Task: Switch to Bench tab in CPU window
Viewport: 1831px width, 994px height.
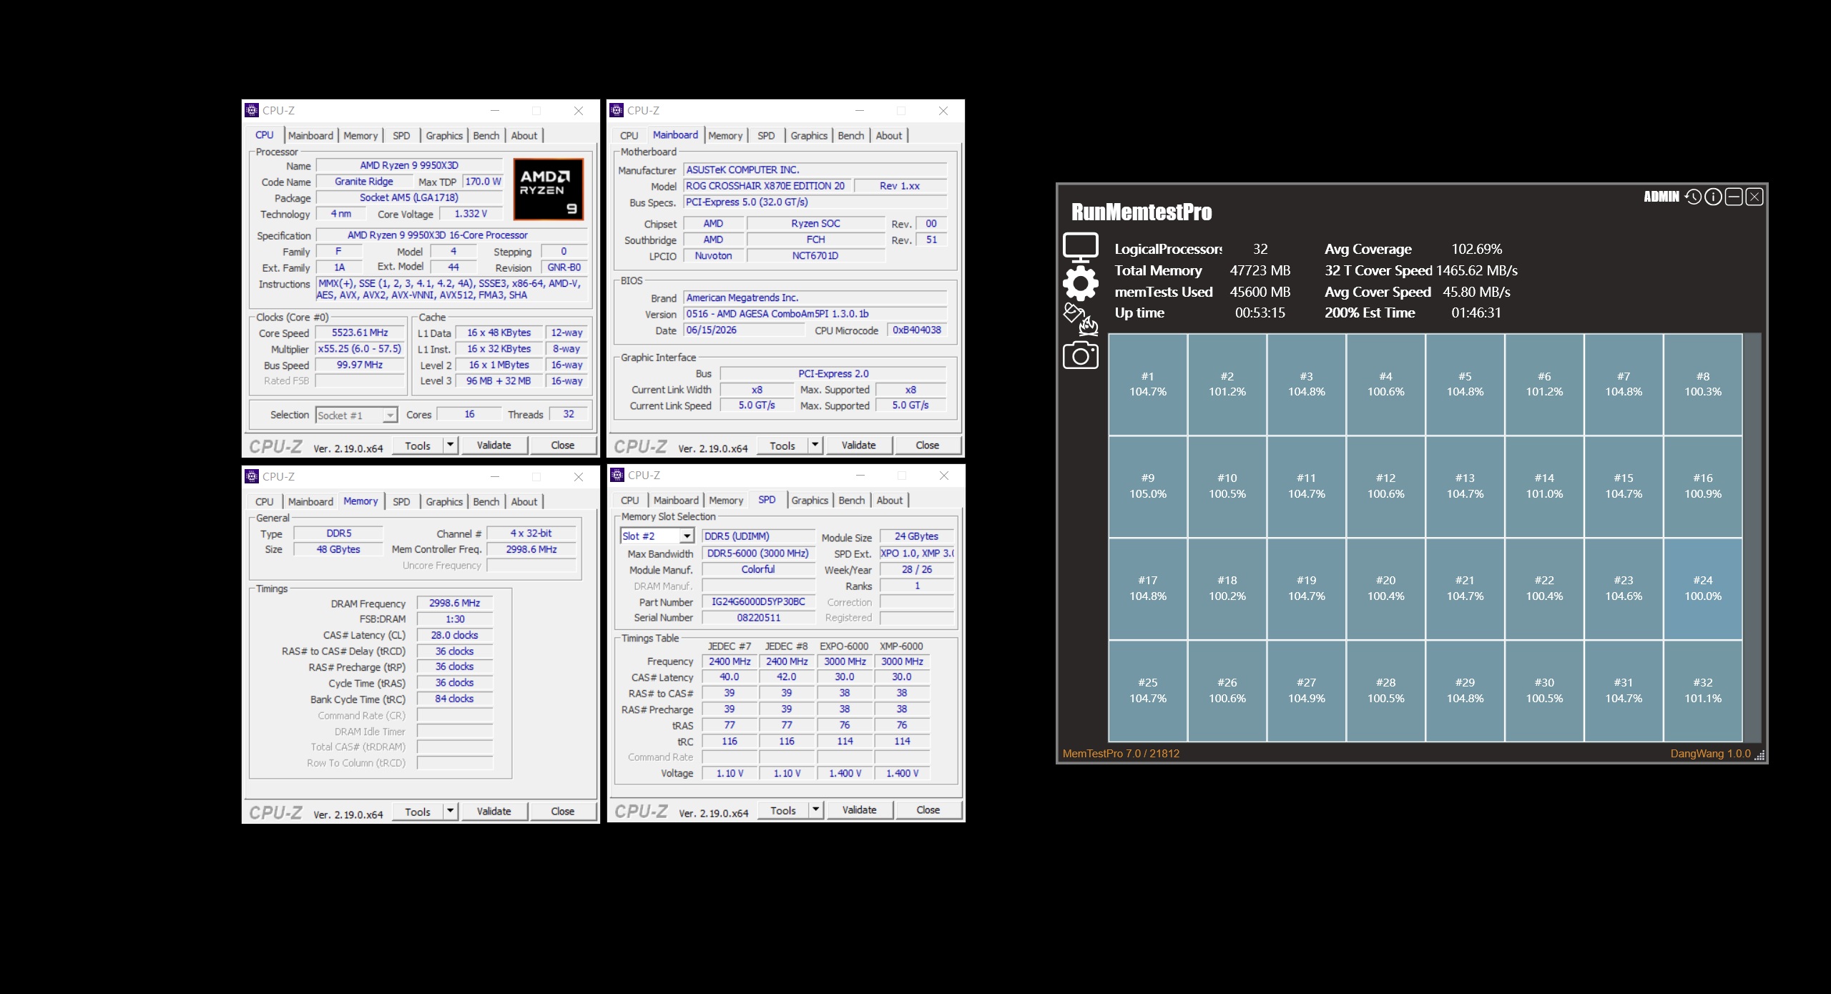Action: (486, 135)
